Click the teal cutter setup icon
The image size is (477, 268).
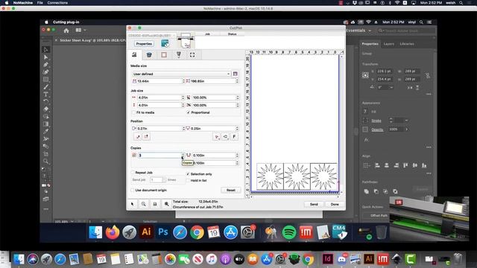pyautogui.click(x=165, y=43)
